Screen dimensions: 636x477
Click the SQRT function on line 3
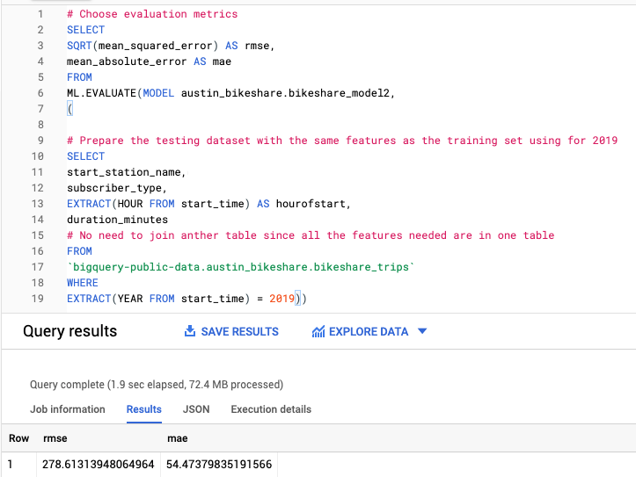tap(81, 46)
